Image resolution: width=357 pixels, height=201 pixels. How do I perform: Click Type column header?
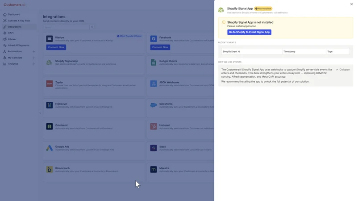click(x=338, y=51)
